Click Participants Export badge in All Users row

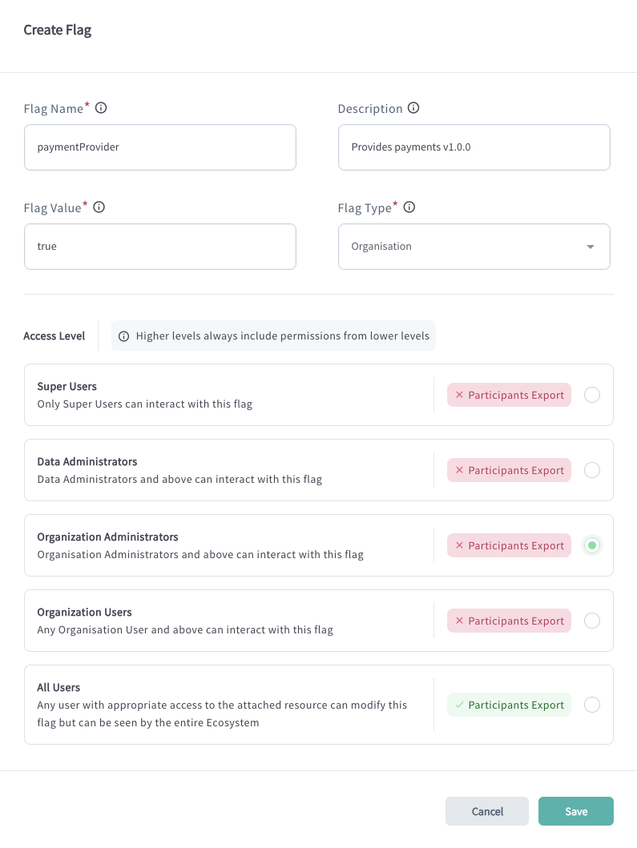pos(509,705)
